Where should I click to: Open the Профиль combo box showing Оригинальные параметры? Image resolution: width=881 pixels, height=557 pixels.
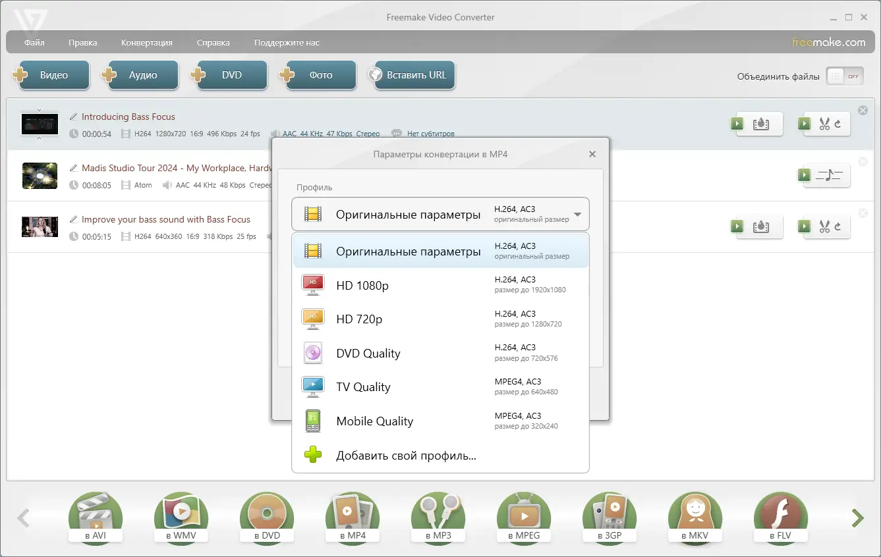440,214
